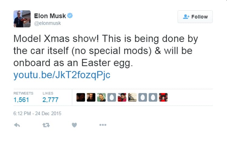The height and width of the screenshot is (151, 227).
Task: Open Elon Musk's profile picture
Action: pos(22,19)
